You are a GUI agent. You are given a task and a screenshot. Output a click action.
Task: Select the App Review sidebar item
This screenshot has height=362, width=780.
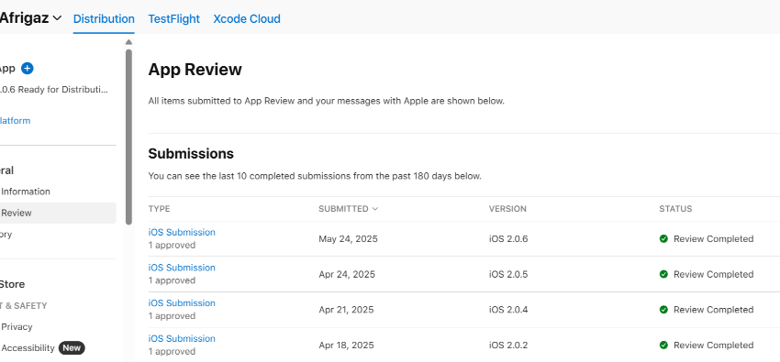pyautogui.click(x=58, y=213)
